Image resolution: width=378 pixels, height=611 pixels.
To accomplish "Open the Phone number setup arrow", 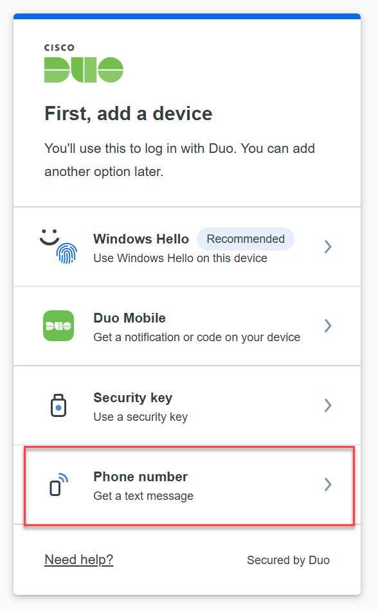I will [328, 485].
